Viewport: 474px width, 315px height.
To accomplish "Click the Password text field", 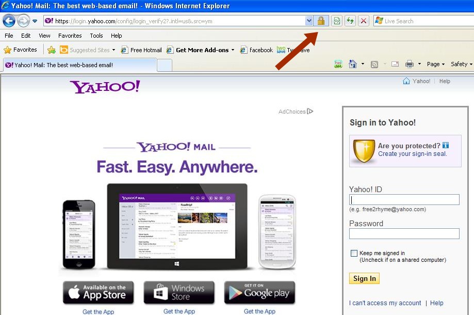I will click(404, 233).
